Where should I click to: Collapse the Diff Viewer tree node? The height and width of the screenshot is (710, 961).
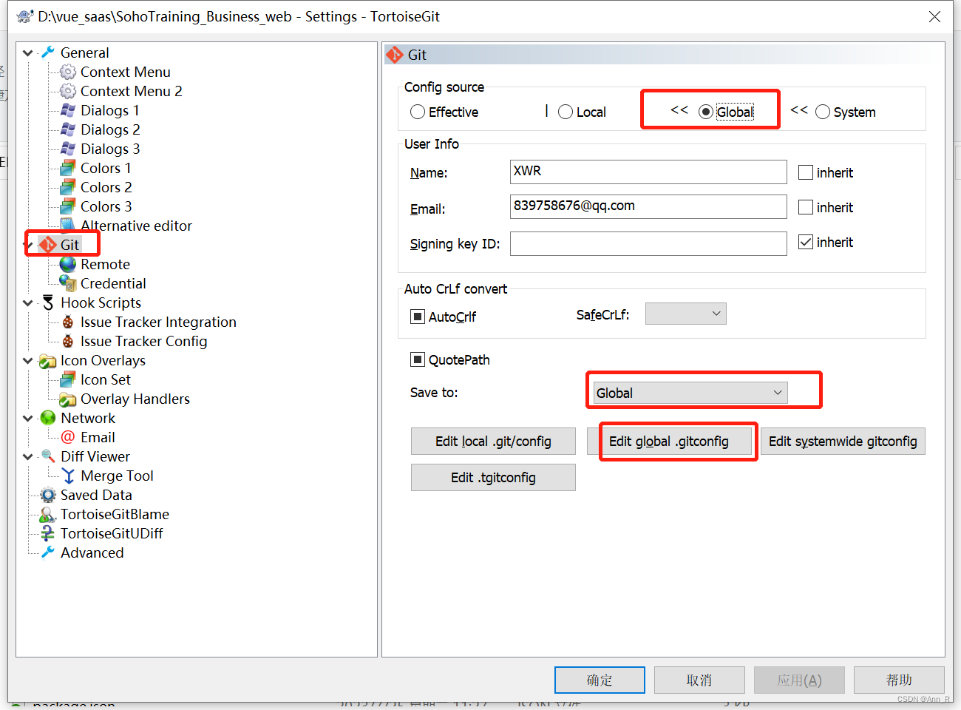tap(28, 456)
